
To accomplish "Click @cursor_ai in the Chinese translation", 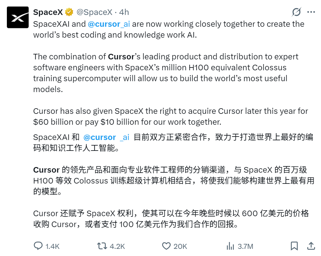I will coord(106,137).
